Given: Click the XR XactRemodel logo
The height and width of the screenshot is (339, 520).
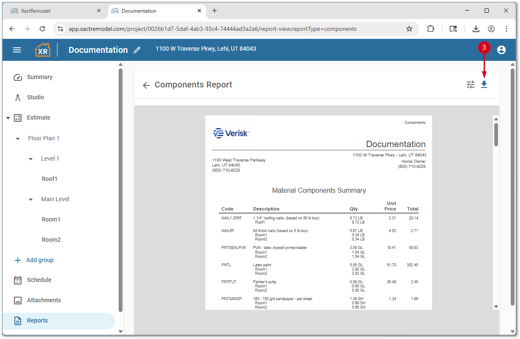Looking at the screenshot, I should 42,49.
